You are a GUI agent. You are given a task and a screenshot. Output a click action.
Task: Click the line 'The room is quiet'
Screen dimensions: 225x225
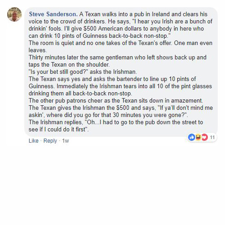(121, 43)
